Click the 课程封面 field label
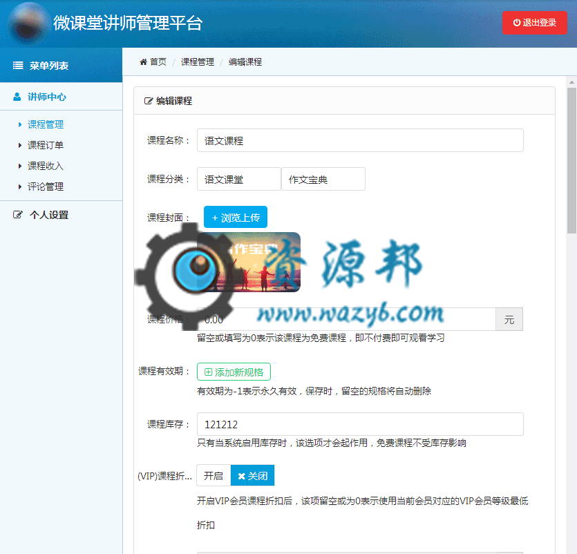Image resolution: width=577 pixels, height=554 pixels. [x=169, y=218]
